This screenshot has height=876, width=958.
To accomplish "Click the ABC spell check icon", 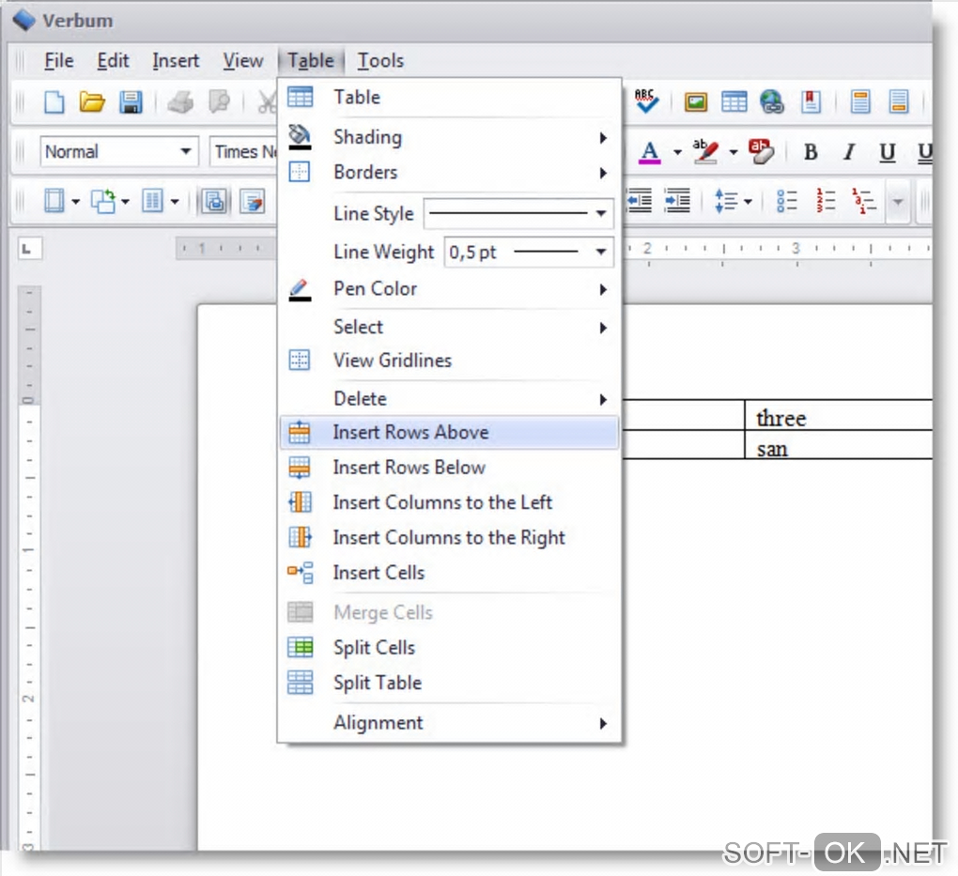I will pyautogui.click(x=646, y=100).
